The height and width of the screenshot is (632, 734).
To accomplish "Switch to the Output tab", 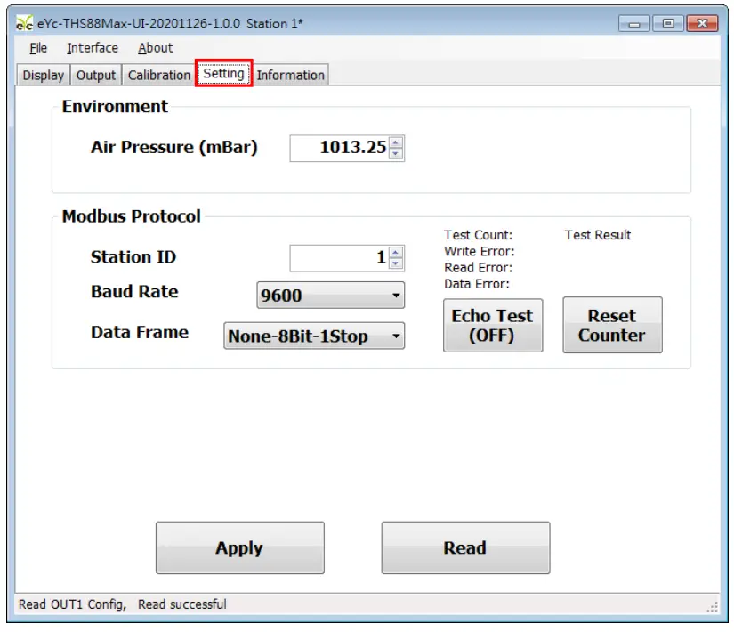I will pyautogui.click(x=96, y=76).
